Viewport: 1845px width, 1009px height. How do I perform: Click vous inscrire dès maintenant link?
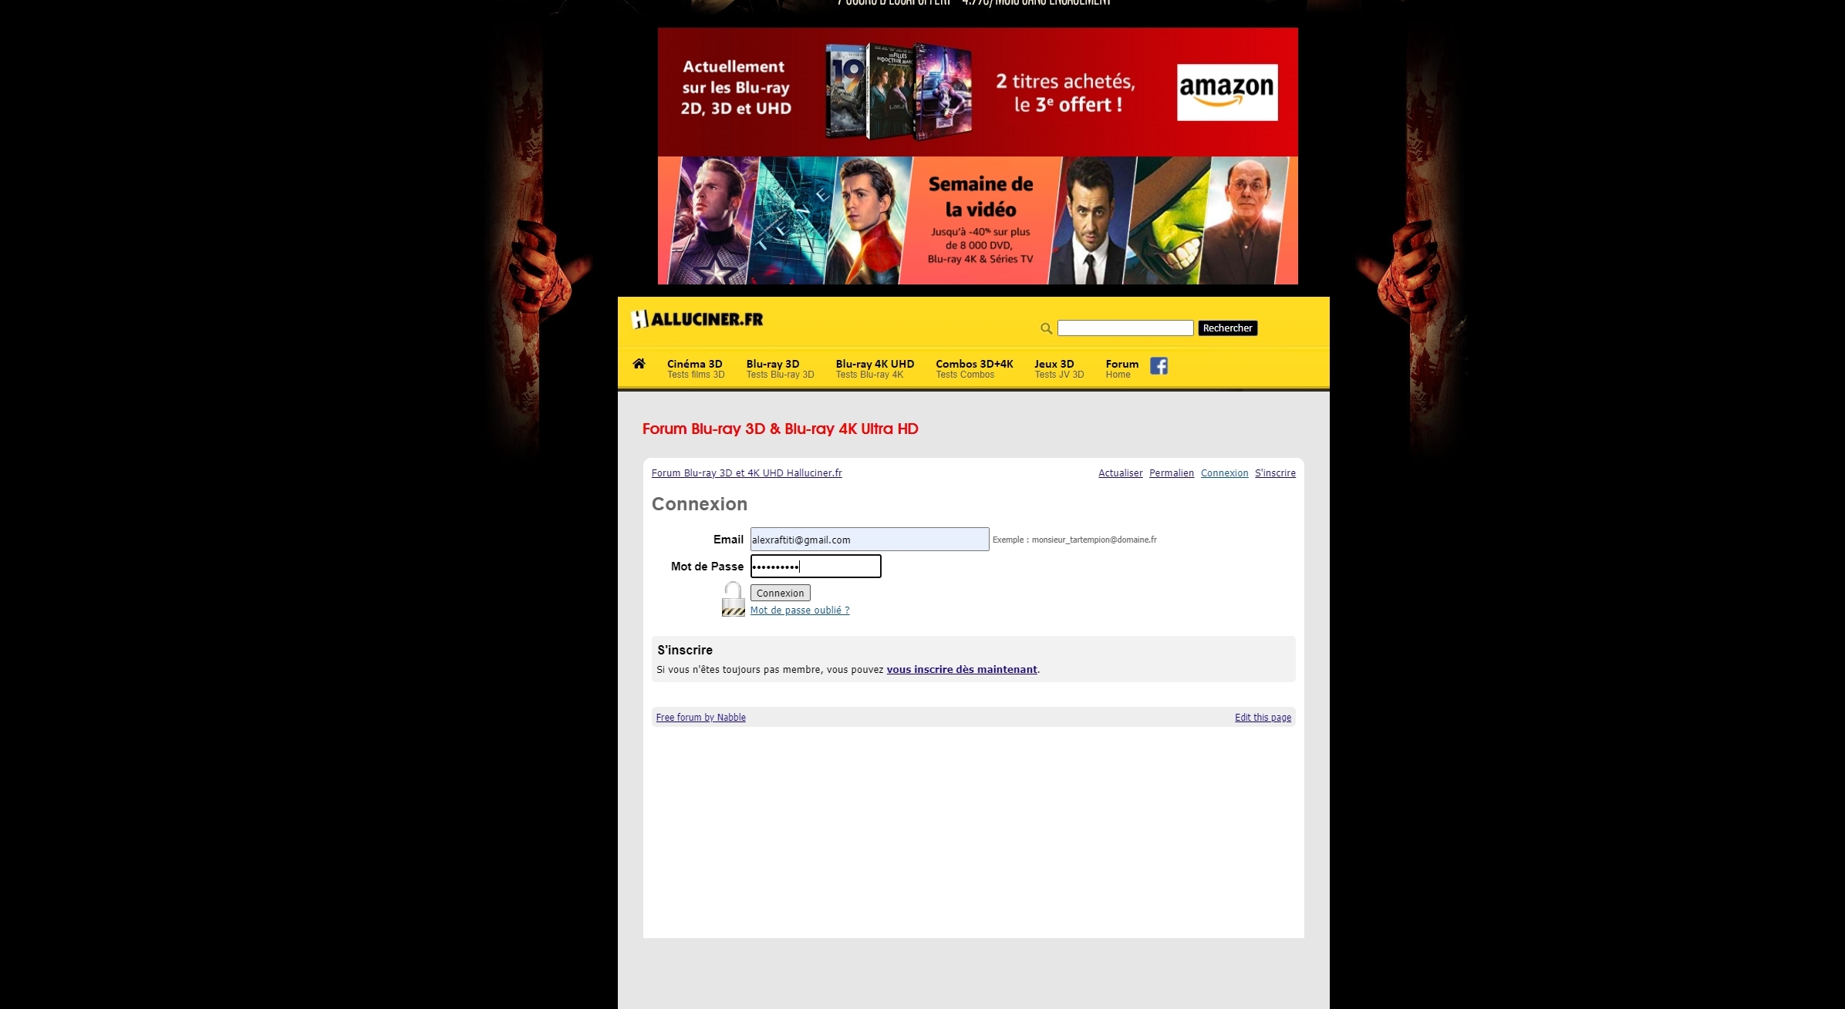pyautogui.click(x=961, y=670)
